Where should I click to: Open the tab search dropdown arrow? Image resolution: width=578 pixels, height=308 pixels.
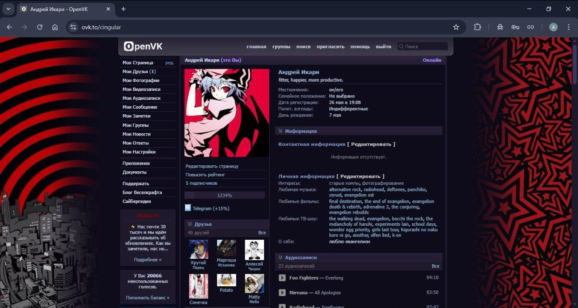[8, 9]
